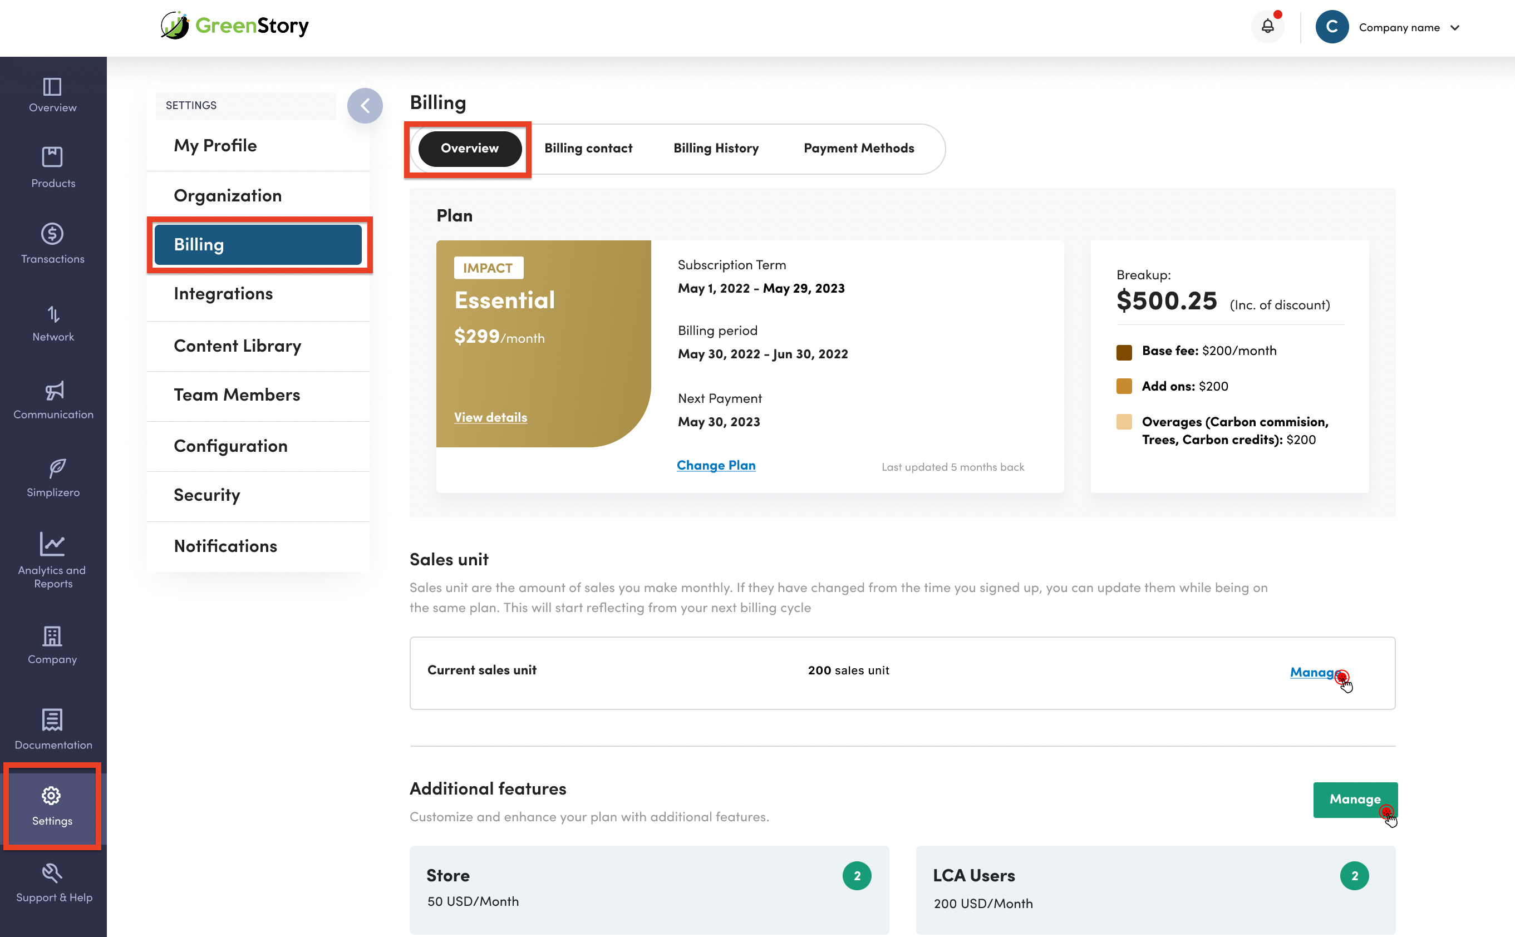Click the notification bell icon
The width and height of the screenshot is (1515, 937).
point(1267,27)
